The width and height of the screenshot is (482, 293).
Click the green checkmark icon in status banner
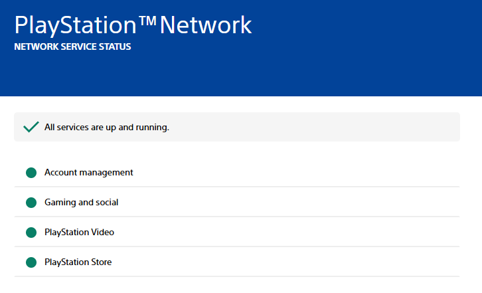click(31, 127)
